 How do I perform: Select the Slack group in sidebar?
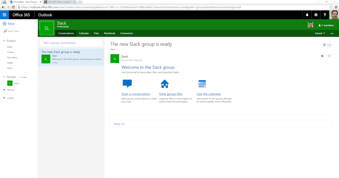(x=17, y=84)
